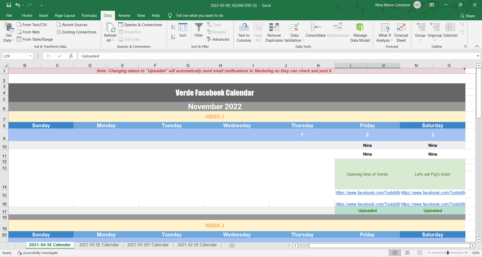Click Tell me lightbulb icon
Viewport: 482px width, 257px height.
pyautogui.click(x=170, y=16)
